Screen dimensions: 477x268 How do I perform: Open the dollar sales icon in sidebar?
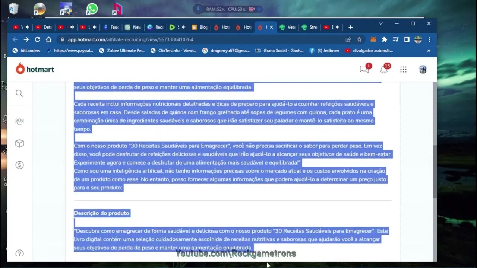coord(19,165)
